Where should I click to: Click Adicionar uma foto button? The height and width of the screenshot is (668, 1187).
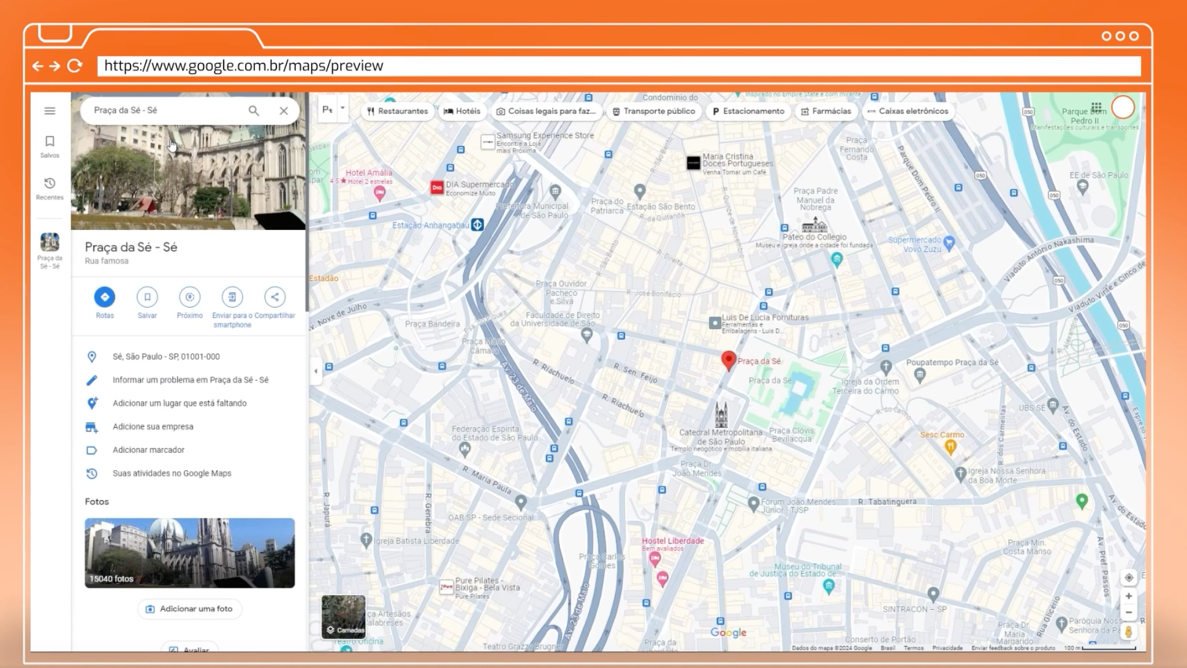click(189, 609)
